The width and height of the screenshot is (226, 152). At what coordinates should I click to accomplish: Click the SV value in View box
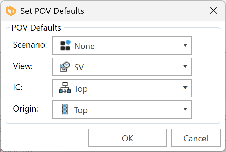pos(79,67)
